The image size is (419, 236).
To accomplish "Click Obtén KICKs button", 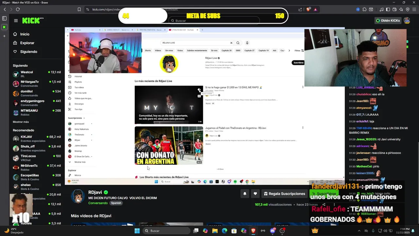I will 388,21.
